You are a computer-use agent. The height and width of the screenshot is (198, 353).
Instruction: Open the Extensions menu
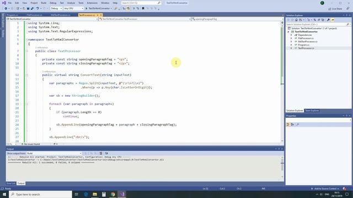pyautogui.click(x=92, y=3)
